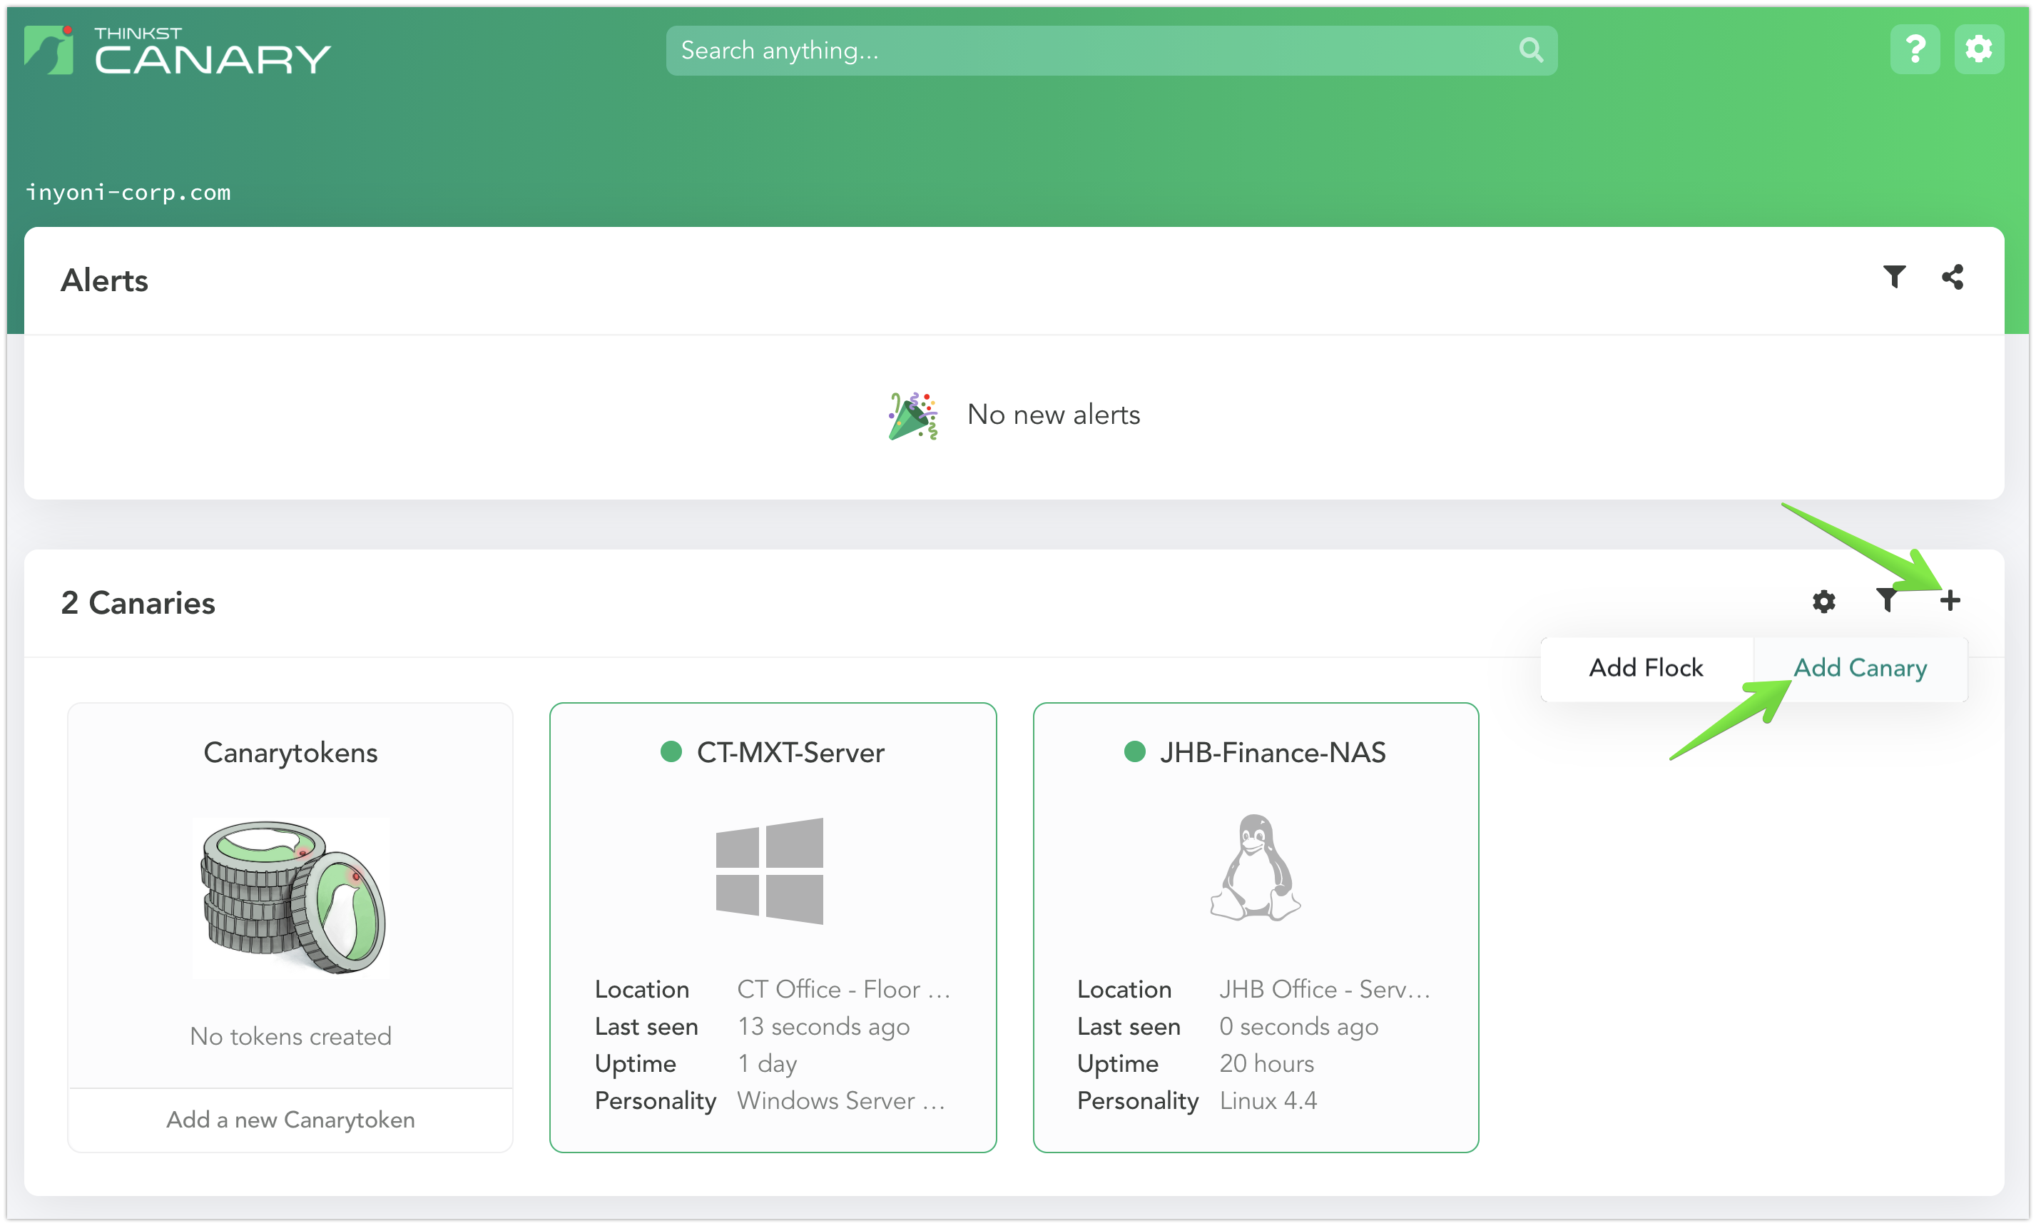Click Add a new Canarytoken
Viewport: 2036px width, 1226px height.
290,1120
